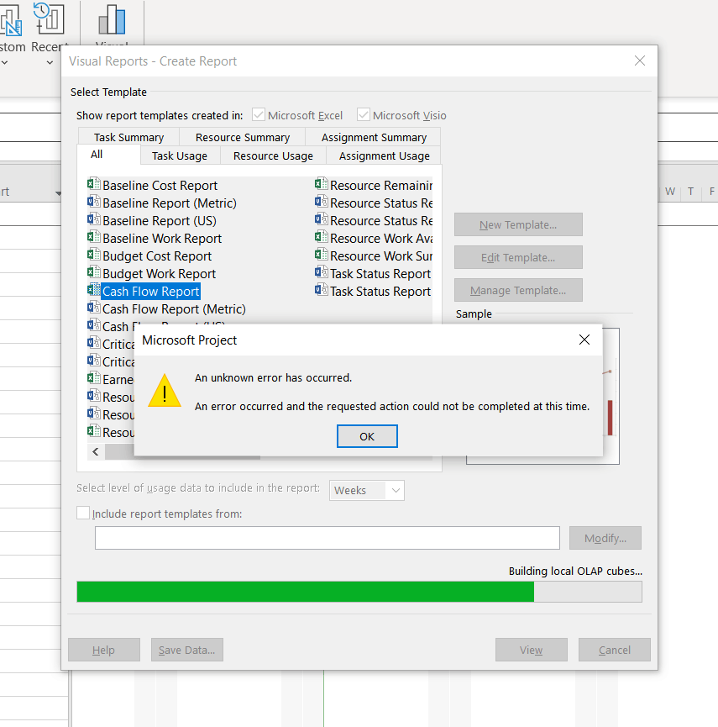Click the Resource Work Availability Excel icon
The image size is (718, 727).
(x=322, y=237)
